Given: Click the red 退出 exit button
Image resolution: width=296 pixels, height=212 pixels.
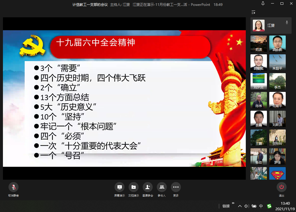Looking at the screenshot, I should point(281,187).
